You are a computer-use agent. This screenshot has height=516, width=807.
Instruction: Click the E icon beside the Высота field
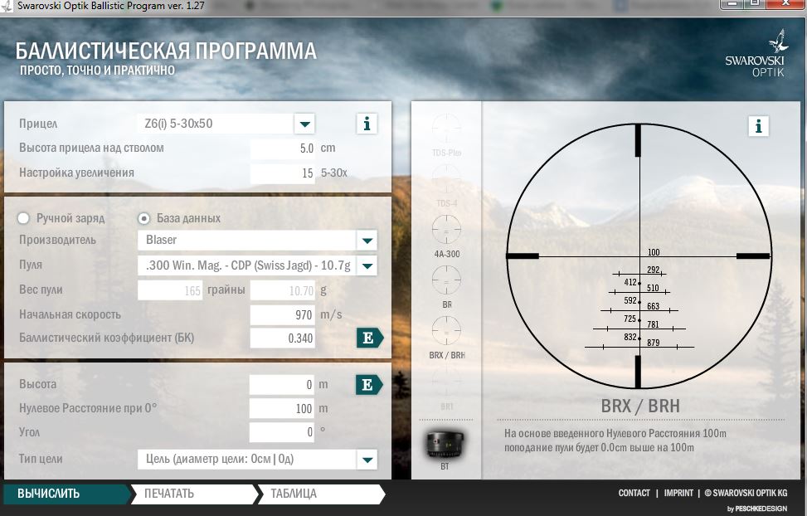tap(368, 384)
